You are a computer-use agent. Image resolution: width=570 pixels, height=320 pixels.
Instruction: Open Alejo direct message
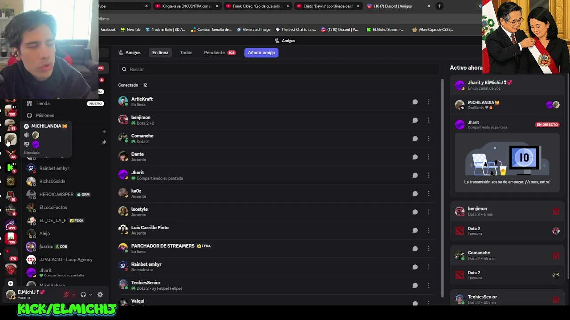point(64,233)
